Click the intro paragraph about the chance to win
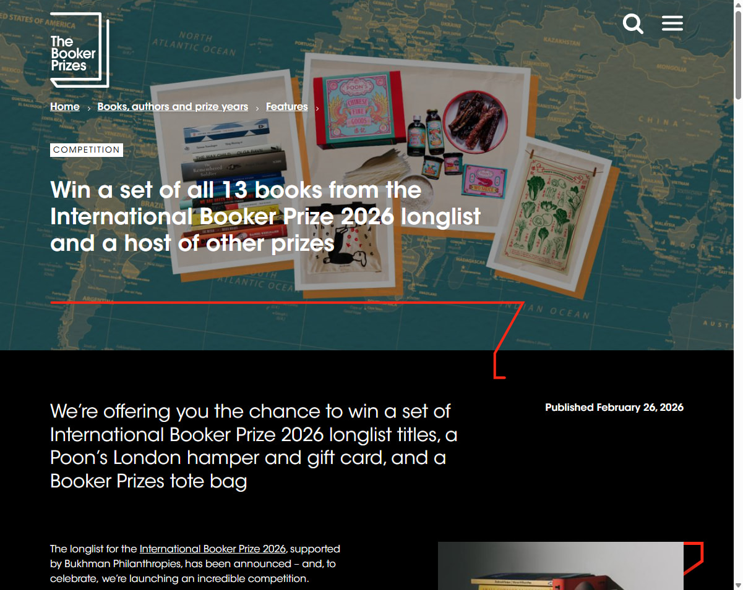The image size is (743, 590). click(x=254, y=446)
